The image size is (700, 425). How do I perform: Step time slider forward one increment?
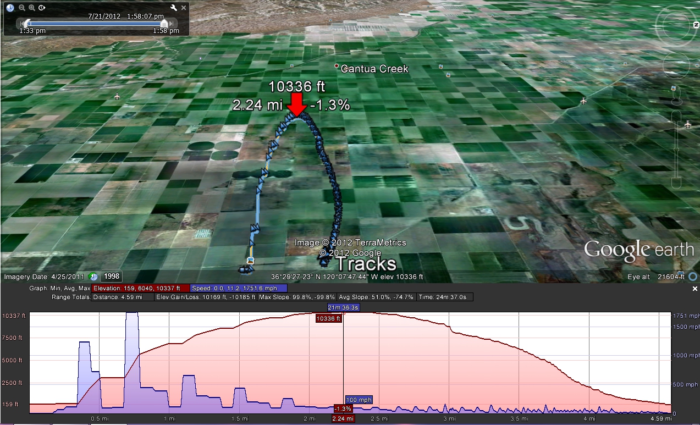[172, 24]
